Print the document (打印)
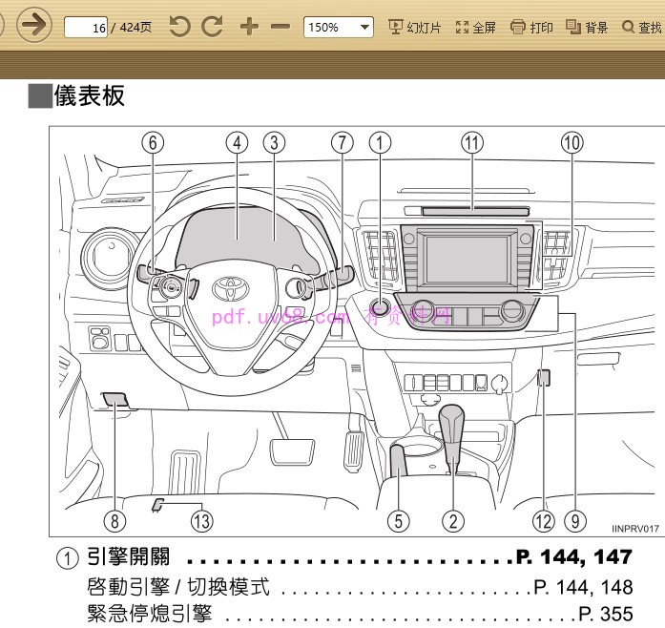Image resolution: width=665 pixels, height=628 pixels. (531, 28)
